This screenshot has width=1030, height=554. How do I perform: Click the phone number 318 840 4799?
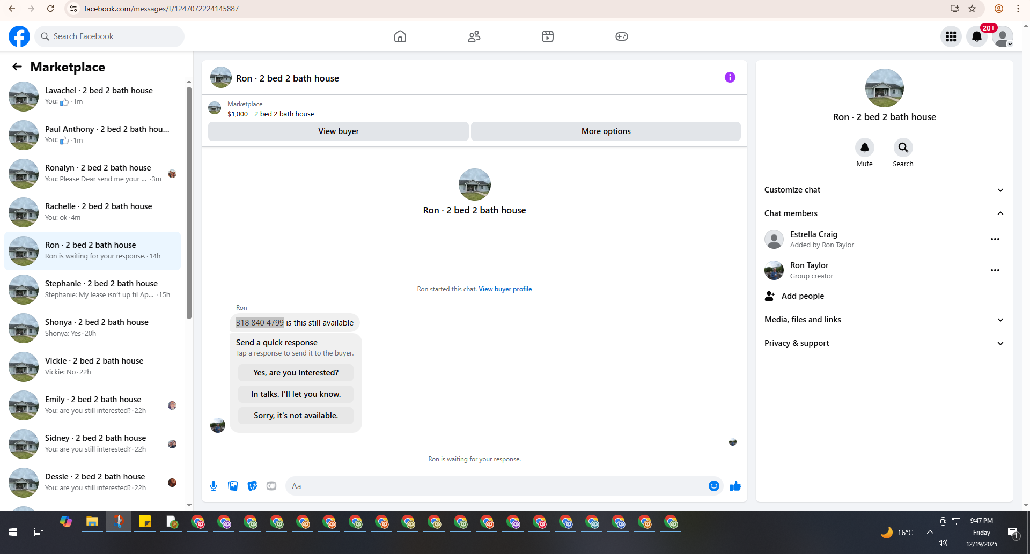(260, 323)
